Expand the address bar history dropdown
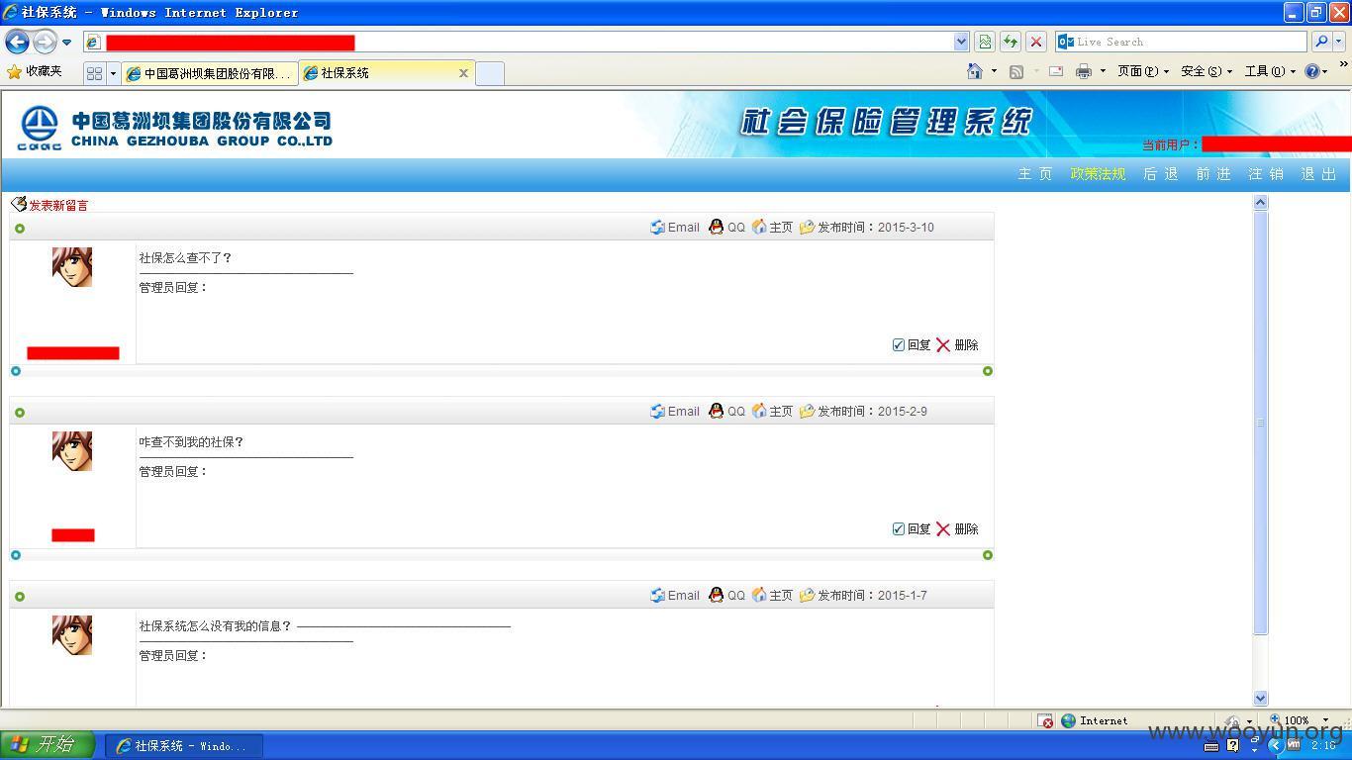Viewport: 1352px width, 760px height. pyautogui.click(x=961, y=42)
